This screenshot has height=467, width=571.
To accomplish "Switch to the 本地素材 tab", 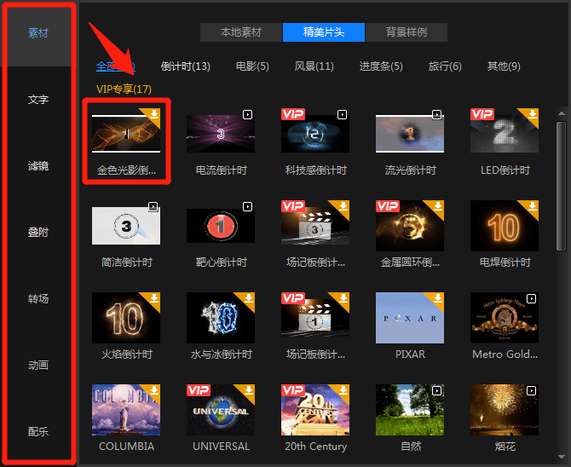I will tap(241, 32).
